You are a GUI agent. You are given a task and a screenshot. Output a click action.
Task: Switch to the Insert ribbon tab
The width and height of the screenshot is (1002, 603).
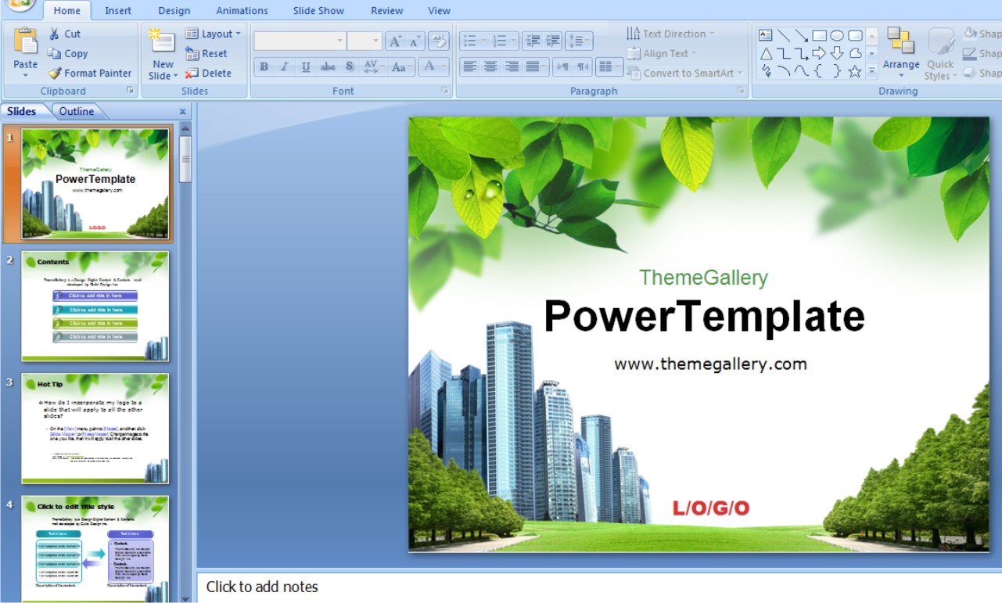(x=118, y=11)
